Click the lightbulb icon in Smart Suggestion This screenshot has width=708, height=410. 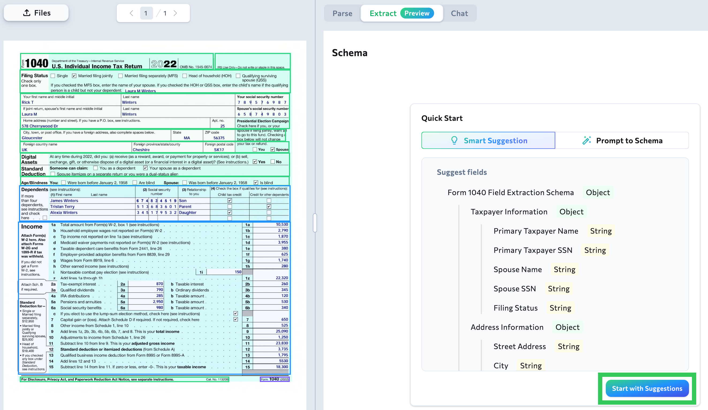pos(454,140)
